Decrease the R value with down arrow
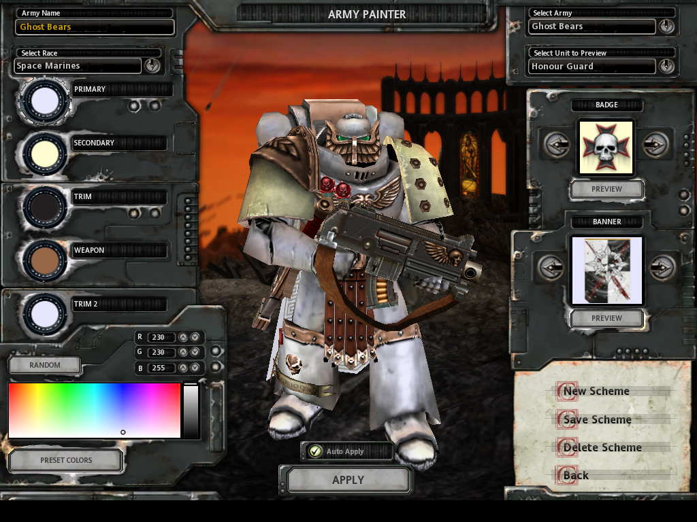697x522 pixels. [195, 337]
